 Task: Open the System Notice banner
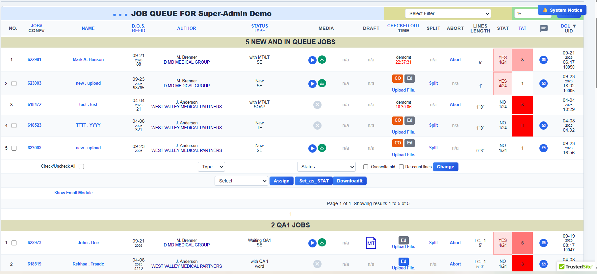tap(562, 10)
